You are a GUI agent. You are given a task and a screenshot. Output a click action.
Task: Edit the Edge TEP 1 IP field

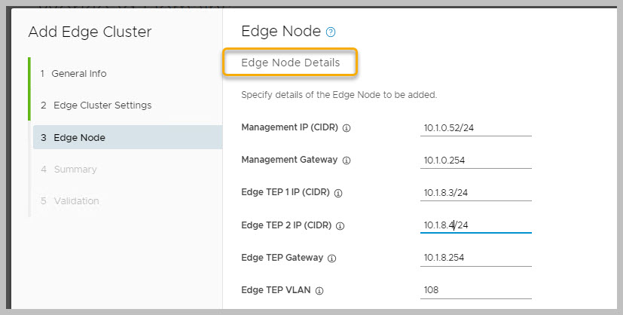point(475,193)
